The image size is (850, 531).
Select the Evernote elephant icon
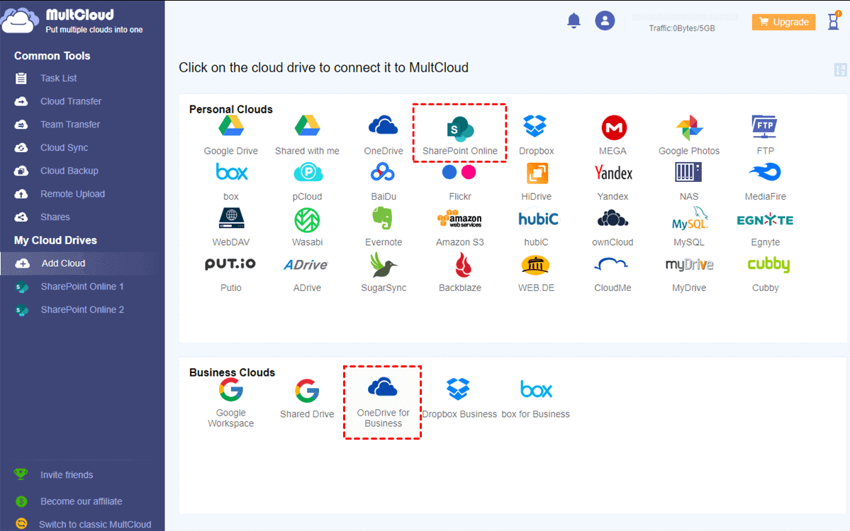tap(383, 219)
